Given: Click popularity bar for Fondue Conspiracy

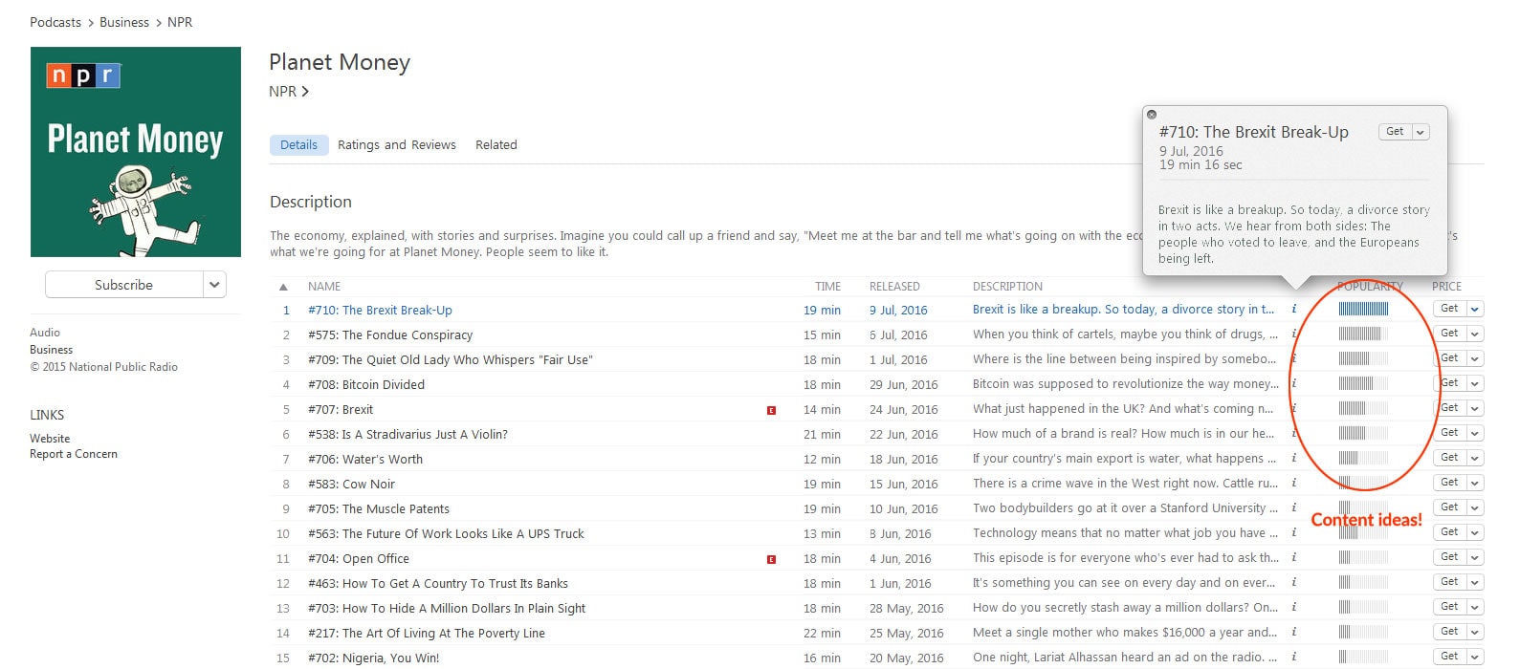Looking at the screenshot, I should point(1363,334).
